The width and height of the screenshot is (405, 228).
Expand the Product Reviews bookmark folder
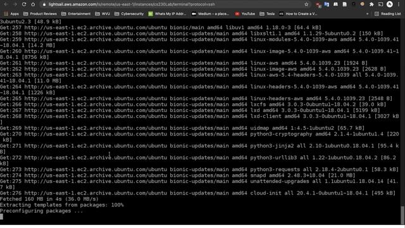point(40,14)
